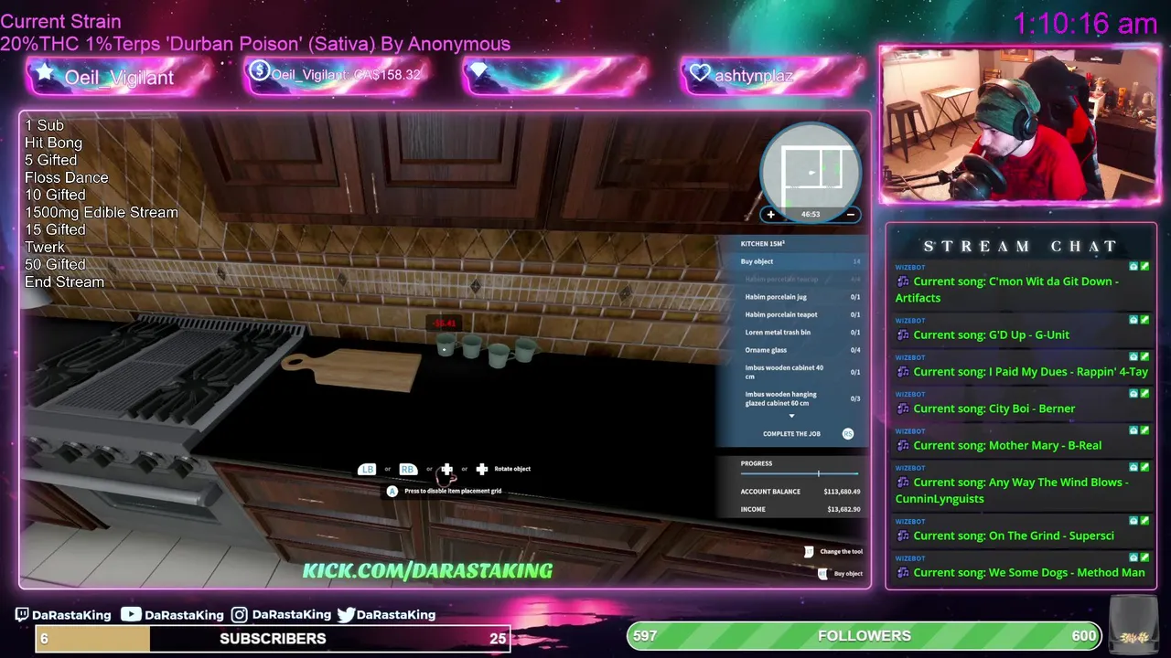The height and width of the screenshot is (658, 1171).
Task: Click music note icon on We Some Dogs message
Action: pos(903,573)
